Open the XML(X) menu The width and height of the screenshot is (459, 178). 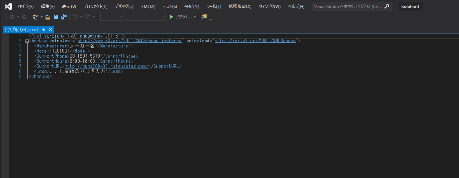coord(148,7)
